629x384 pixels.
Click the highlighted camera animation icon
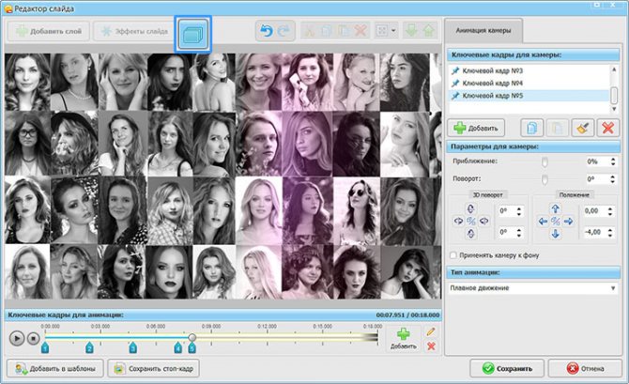pyautogui.click(x=194, y=33)
